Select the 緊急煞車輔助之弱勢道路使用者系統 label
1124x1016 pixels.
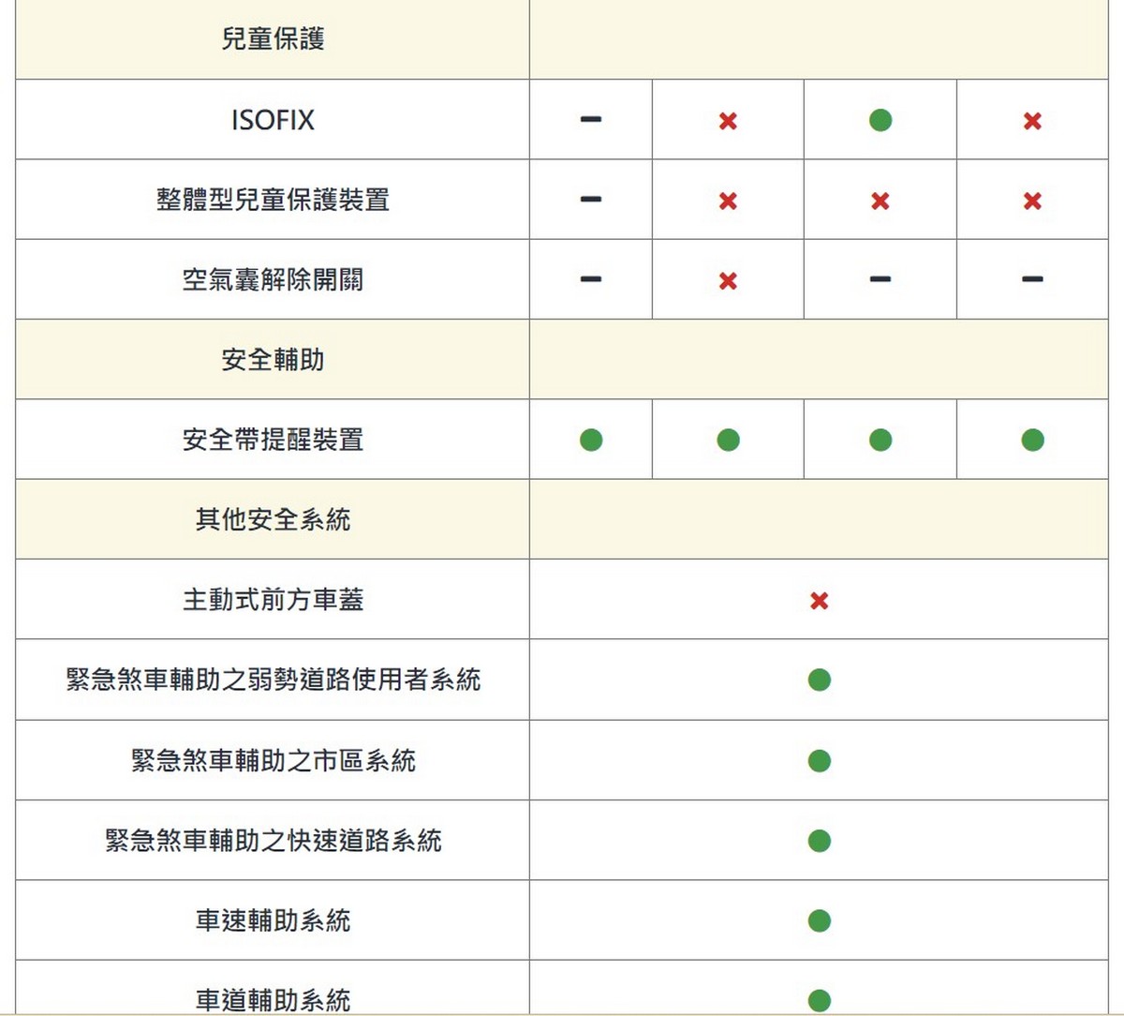(273, 680)
